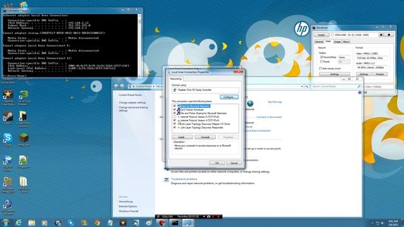The height and width of the screenshot is (227, 404).
Task: Click OK in Local Area Connection Properties
Action: [217, 163]
